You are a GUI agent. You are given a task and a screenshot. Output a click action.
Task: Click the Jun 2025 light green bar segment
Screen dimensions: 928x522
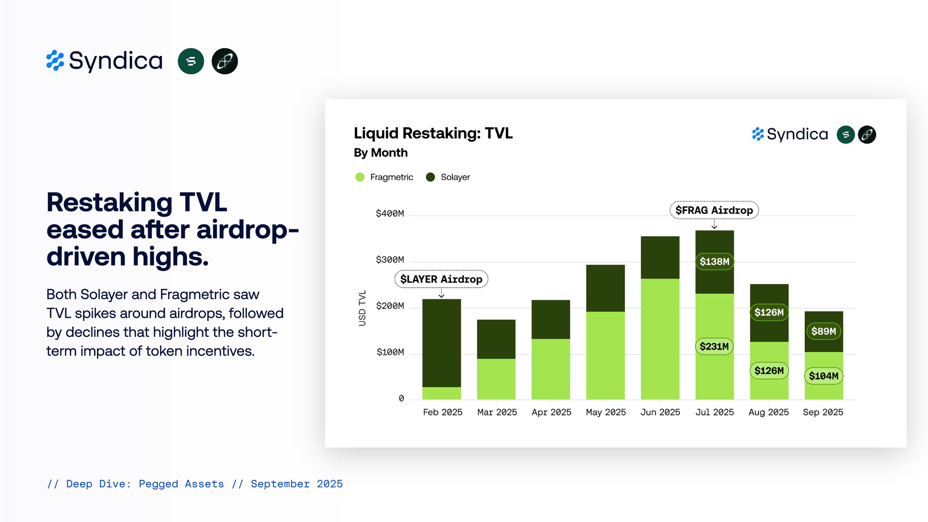tap(660, 339)
